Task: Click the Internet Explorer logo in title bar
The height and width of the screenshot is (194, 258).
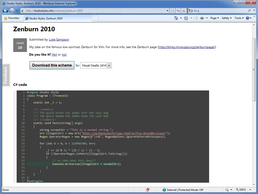Action: (x=4, y=4)
